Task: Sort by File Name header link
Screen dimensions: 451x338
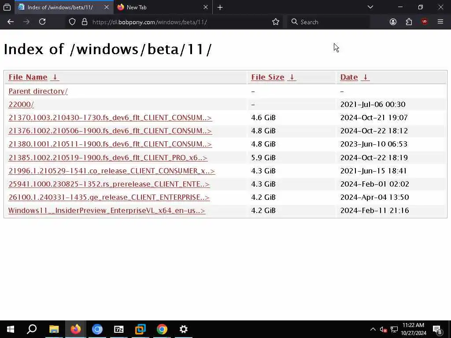Action: tap(28, 77)
